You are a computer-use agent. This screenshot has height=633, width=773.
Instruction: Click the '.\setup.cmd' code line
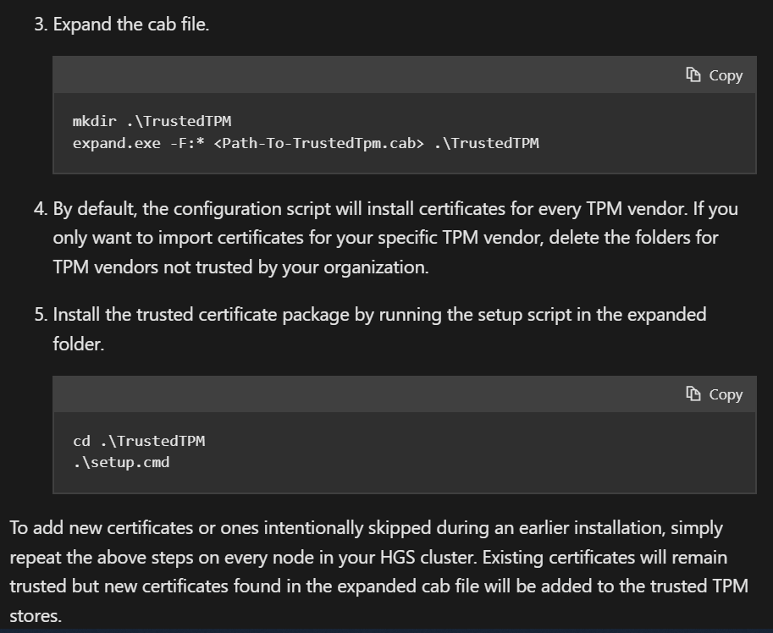coord(121,462)
